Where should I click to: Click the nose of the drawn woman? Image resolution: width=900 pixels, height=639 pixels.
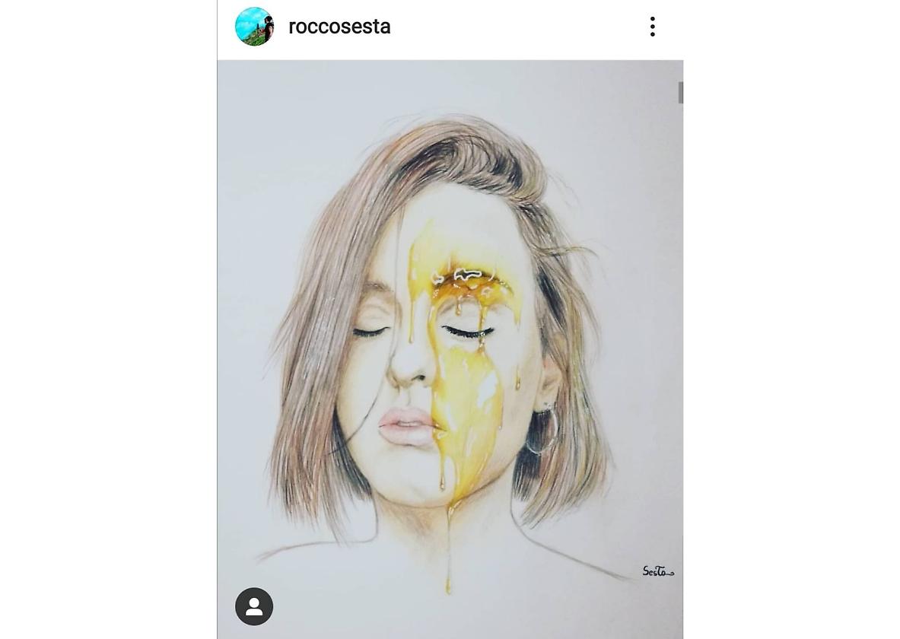coord(409,367)
